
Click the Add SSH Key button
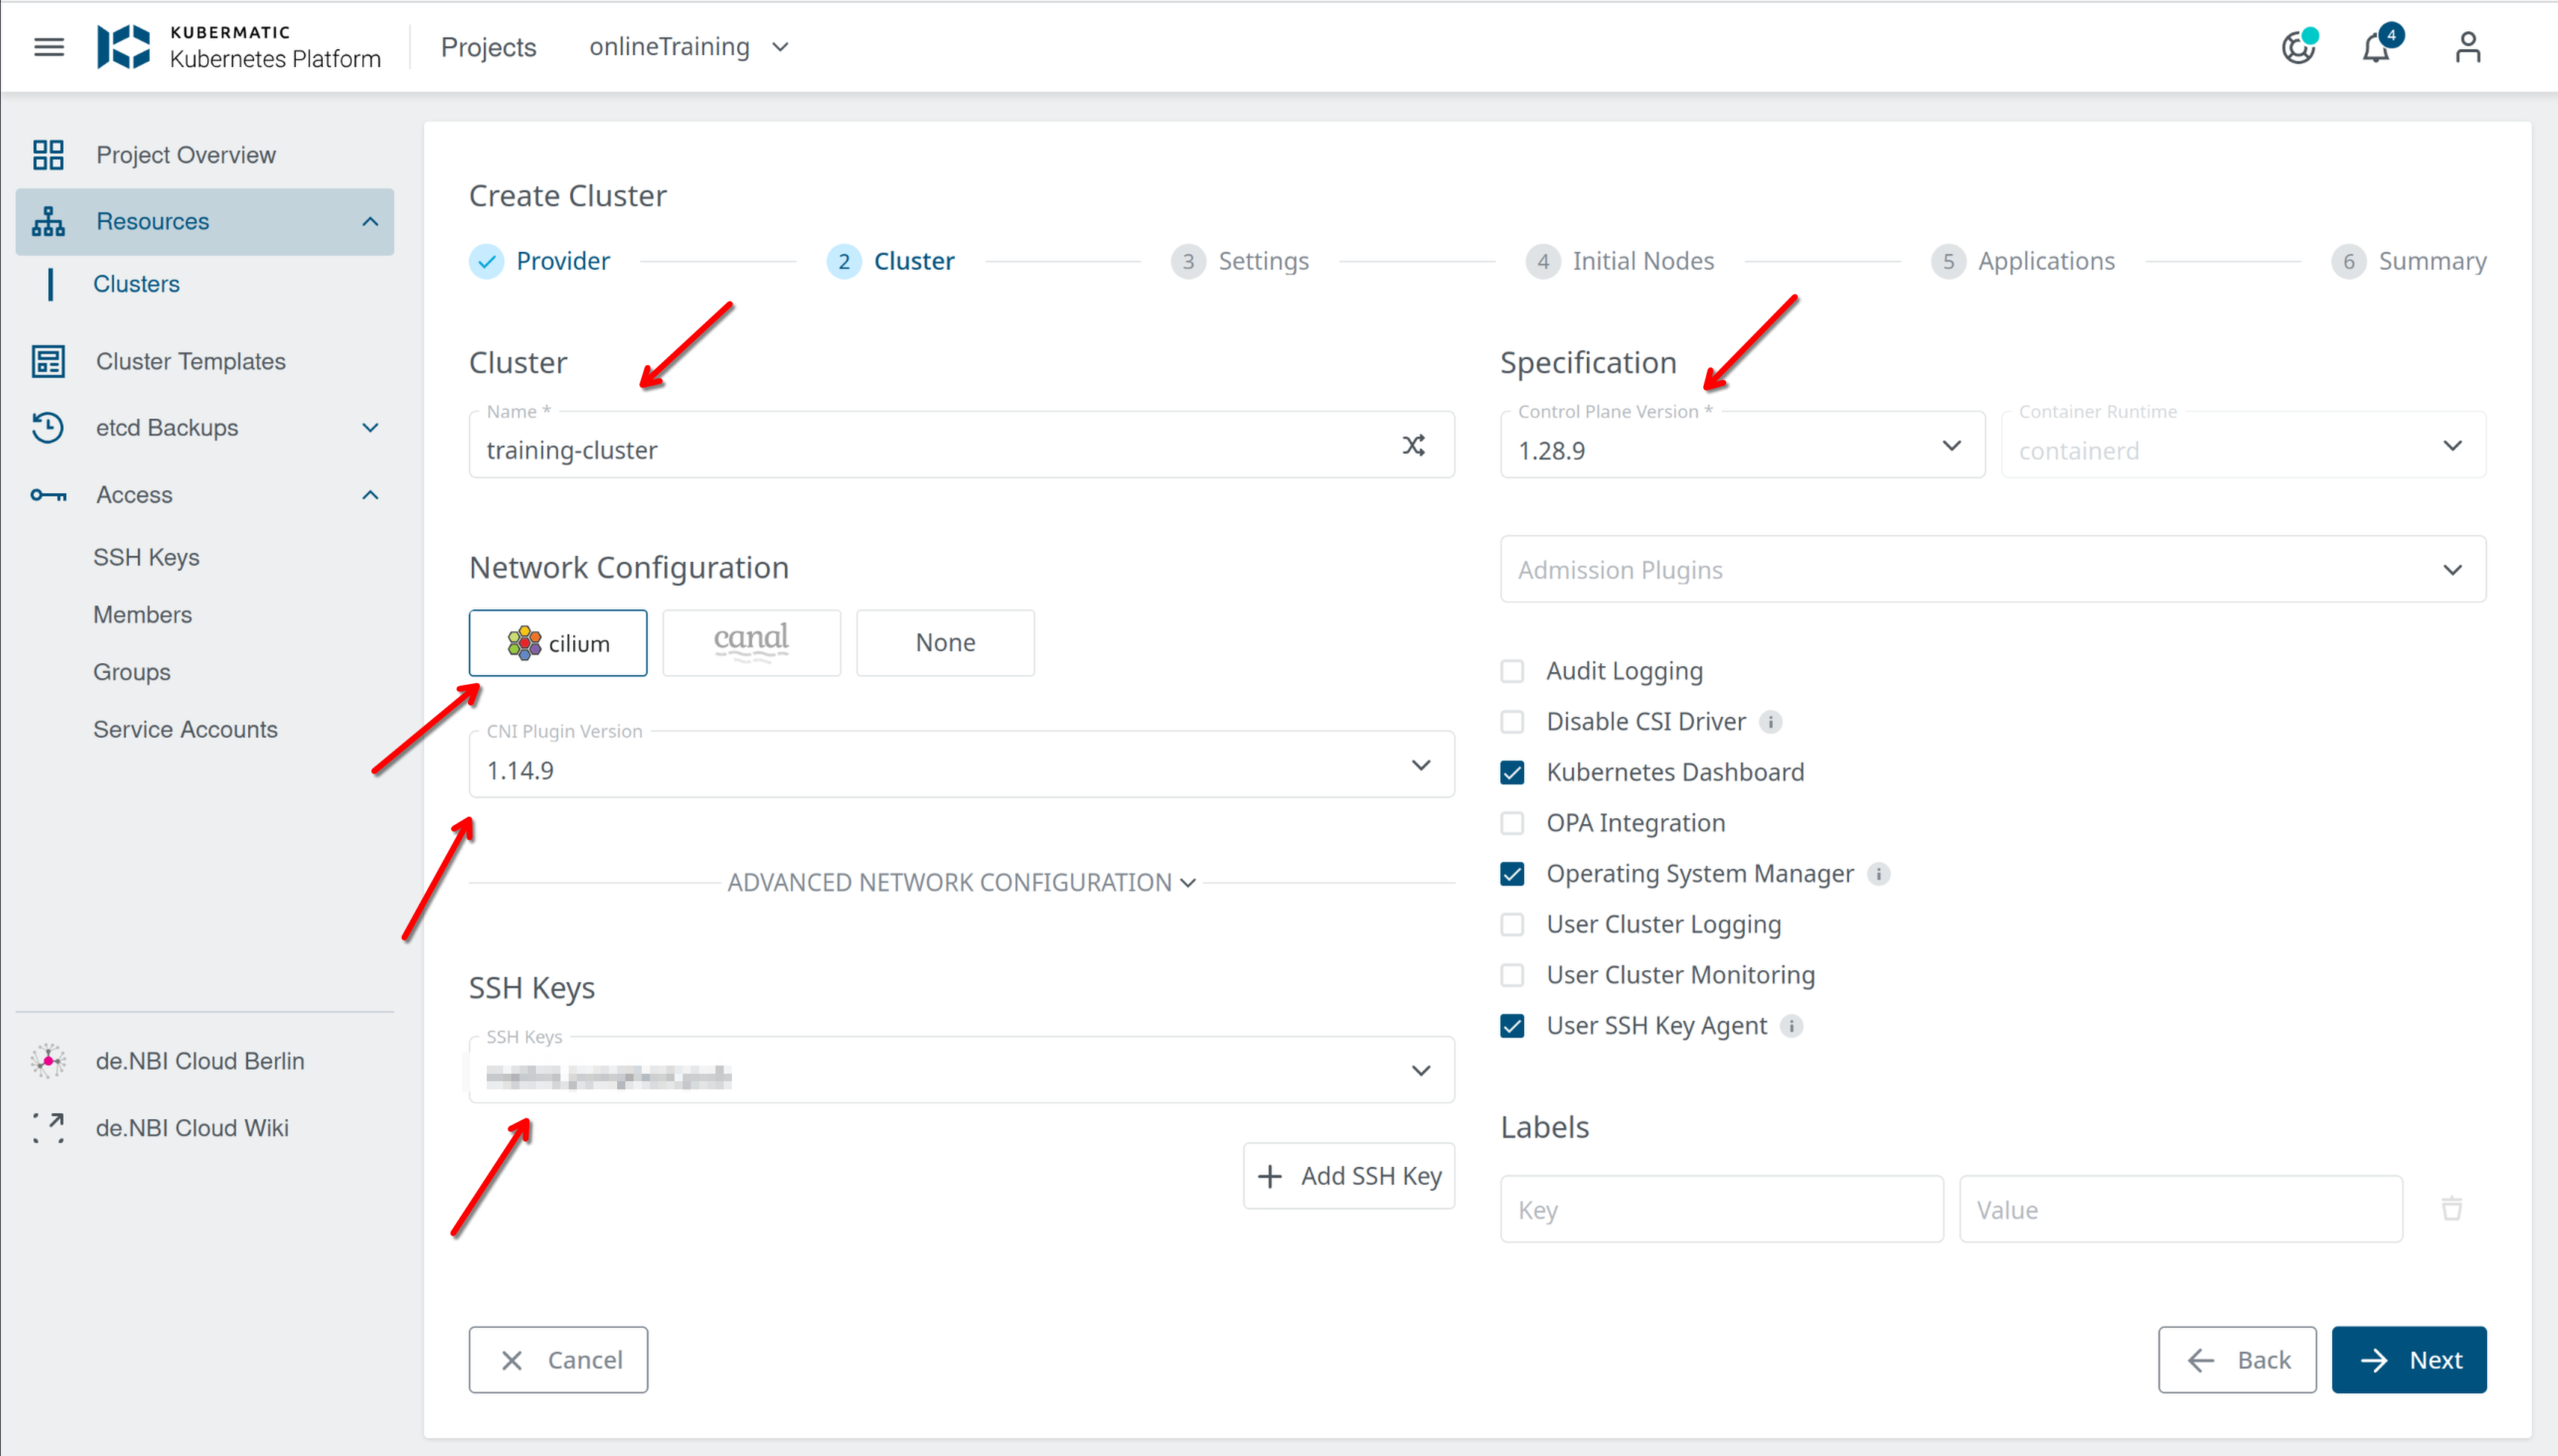[x=1348, y=1176]
